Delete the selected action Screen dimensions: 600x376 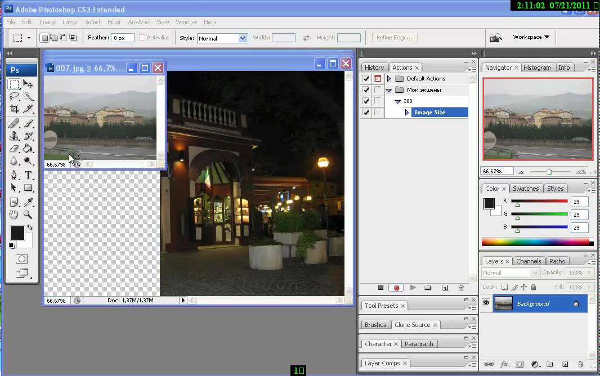(x=461, y=288)
